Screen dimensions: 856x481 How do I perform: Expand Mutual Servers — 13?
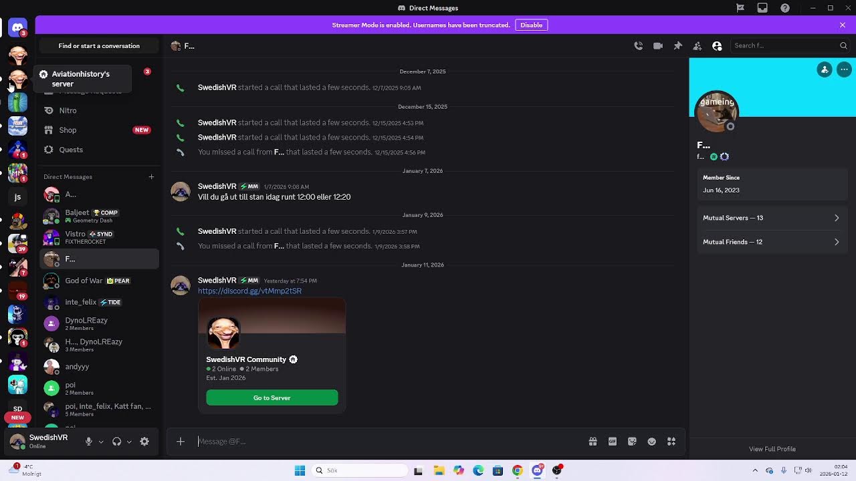click(772, 218)
